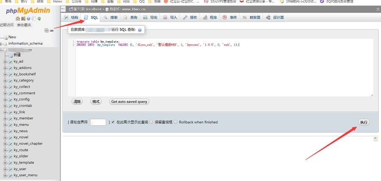381x181 pixels.
Task: Open the navigation panel settings page icon
Action: pos(34,19)
